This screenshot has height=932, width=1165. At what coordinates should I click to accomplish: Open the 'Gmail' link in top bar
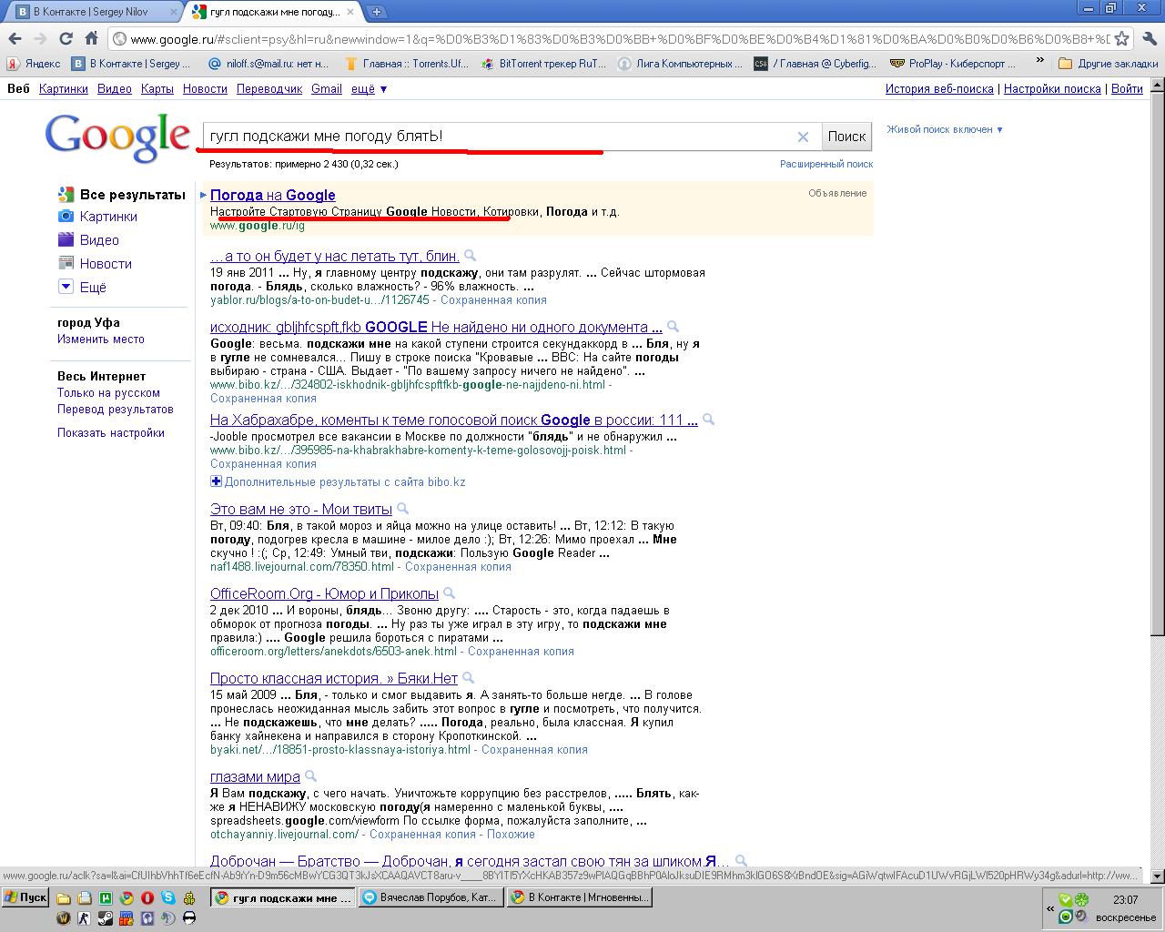pos(327,89)
